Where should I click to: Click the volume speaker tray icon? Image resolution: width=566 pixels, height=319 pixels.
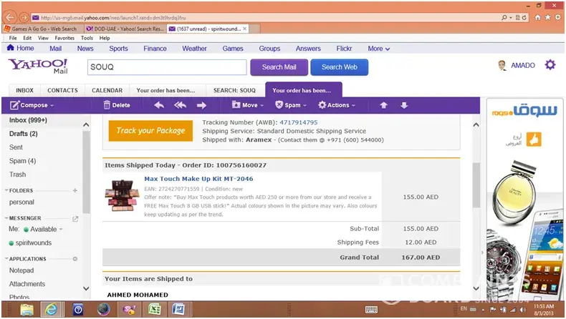(x=523, y=310)
